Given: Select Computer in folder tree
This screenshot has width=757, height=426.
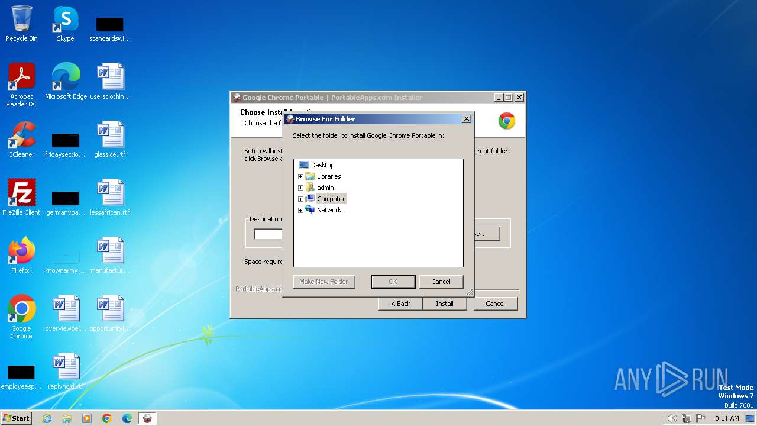Looking at the screenshot, I should [331, 199].
